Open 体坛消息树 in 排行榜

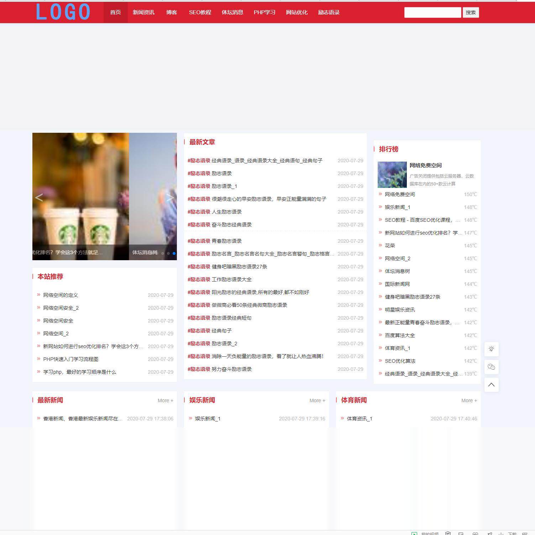(397, 271)
